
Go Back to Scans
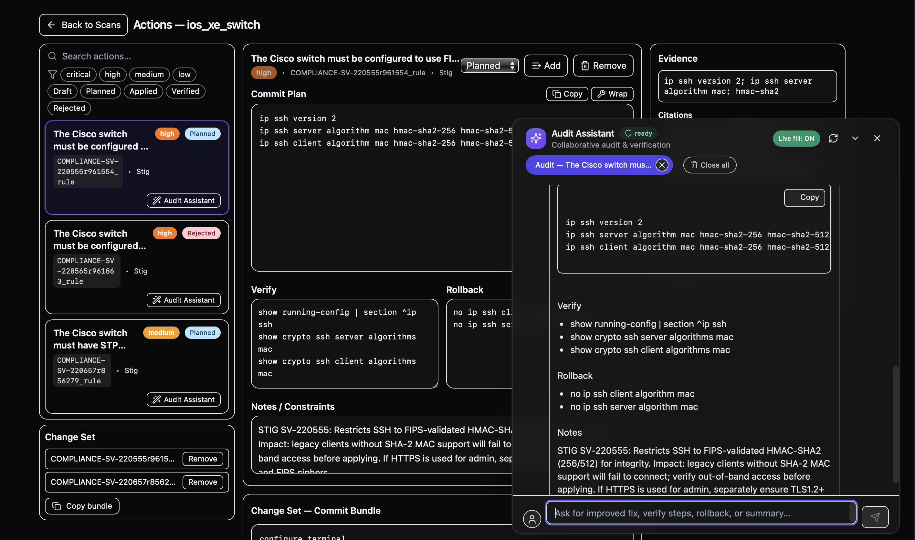point(83,25)
